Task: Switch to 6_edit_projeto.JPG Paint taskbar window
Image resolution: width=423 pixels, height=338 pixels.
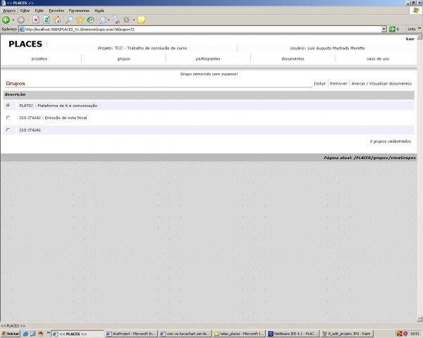Action: point(347,334)
